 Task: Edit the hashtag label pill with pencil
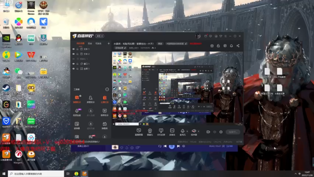pyautogui.click(x=176, y=44)
